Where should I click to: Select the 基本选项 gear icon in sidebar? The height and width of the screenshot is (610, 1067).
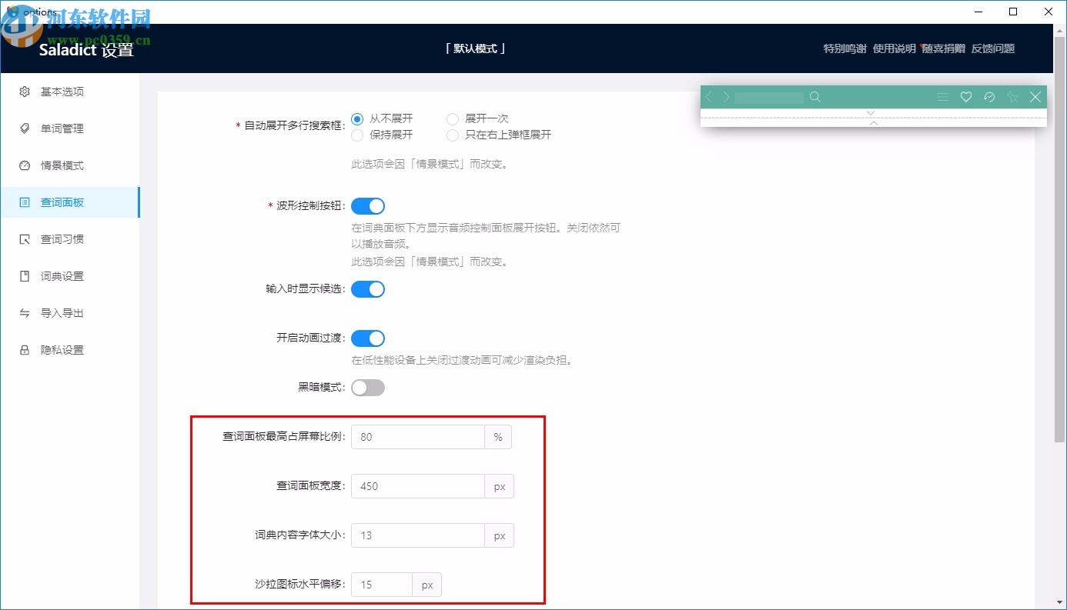click(22, 92)
